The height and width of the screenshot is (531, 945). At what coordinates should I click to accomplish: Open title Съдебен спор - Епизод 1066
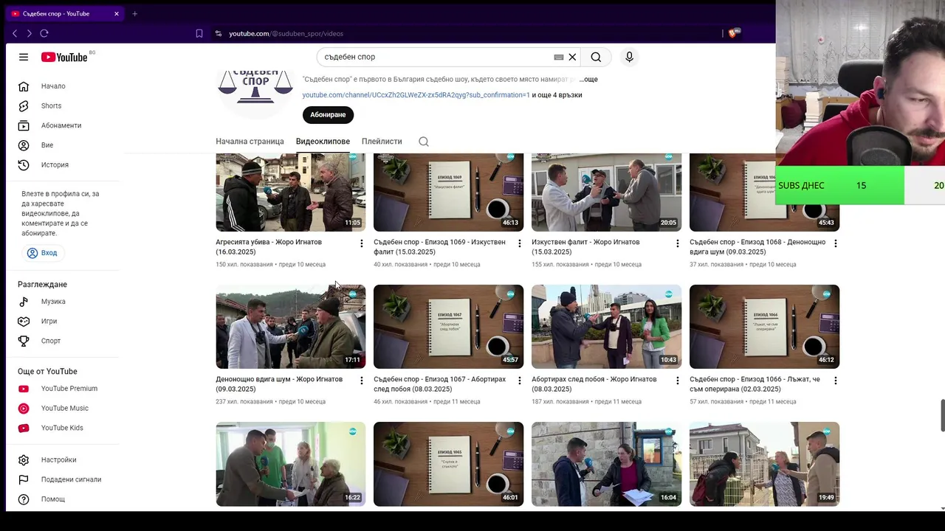(x=755, y=384)
